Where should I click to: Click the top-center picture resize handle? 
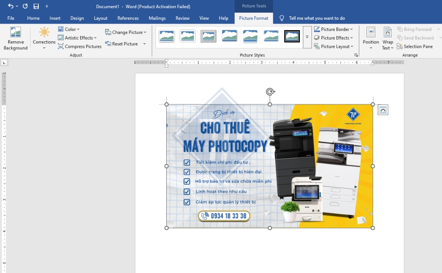tap(270, 104)
